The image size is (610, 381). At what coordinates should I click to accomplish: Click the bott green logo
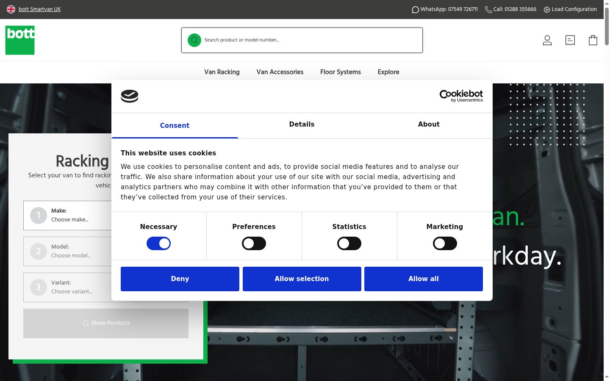[20, 40]
